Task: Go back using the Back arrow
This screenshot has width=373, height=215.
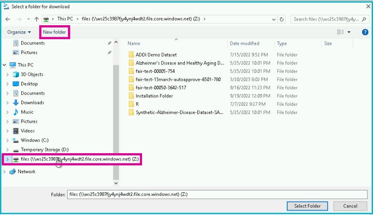Action: click(7, 19)
